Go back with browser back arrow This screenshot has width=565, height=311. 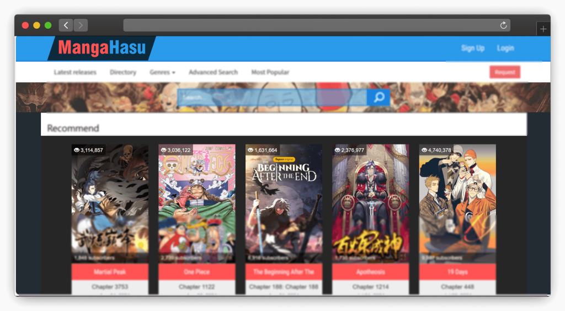pos(66,25)
